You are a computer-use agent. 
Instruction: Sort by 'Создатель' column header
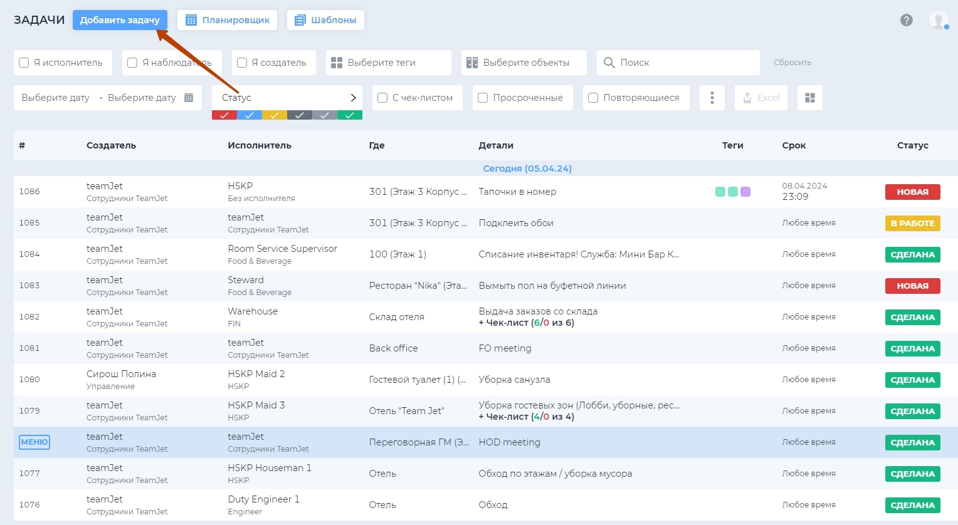[111, 145]
